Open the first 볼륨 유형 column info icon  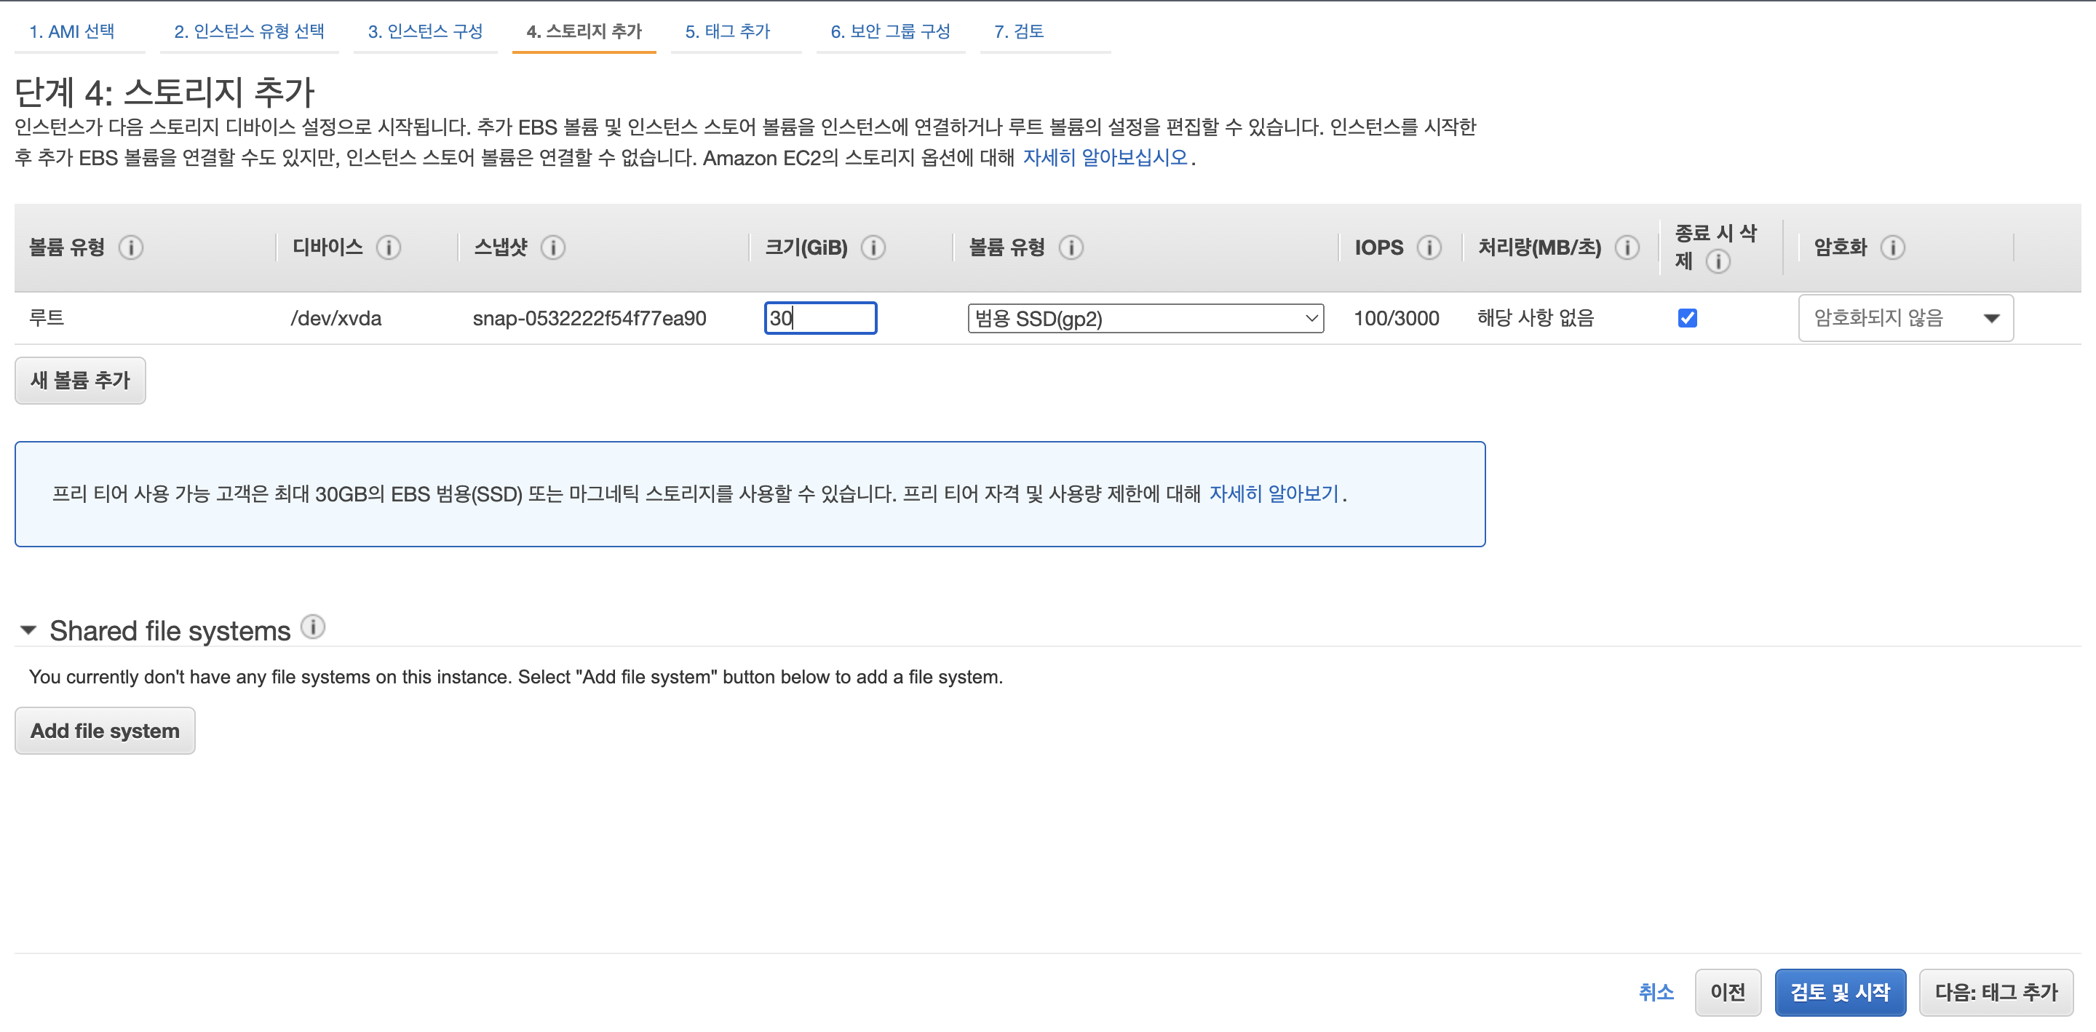click(x=131, y=247)
